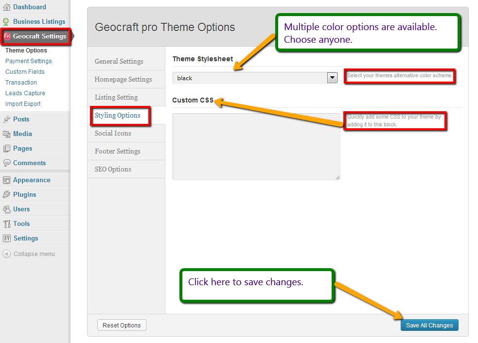The height and width of the screenshot is (343, 478).
Task: Click the Business Listings pin icon
Action: [x=6, y=22]
